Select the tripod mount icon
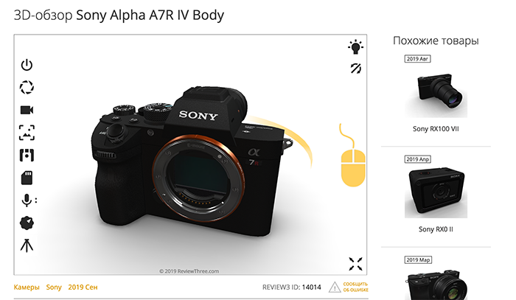Screen dimensions: 516x300 pos(27,245)
